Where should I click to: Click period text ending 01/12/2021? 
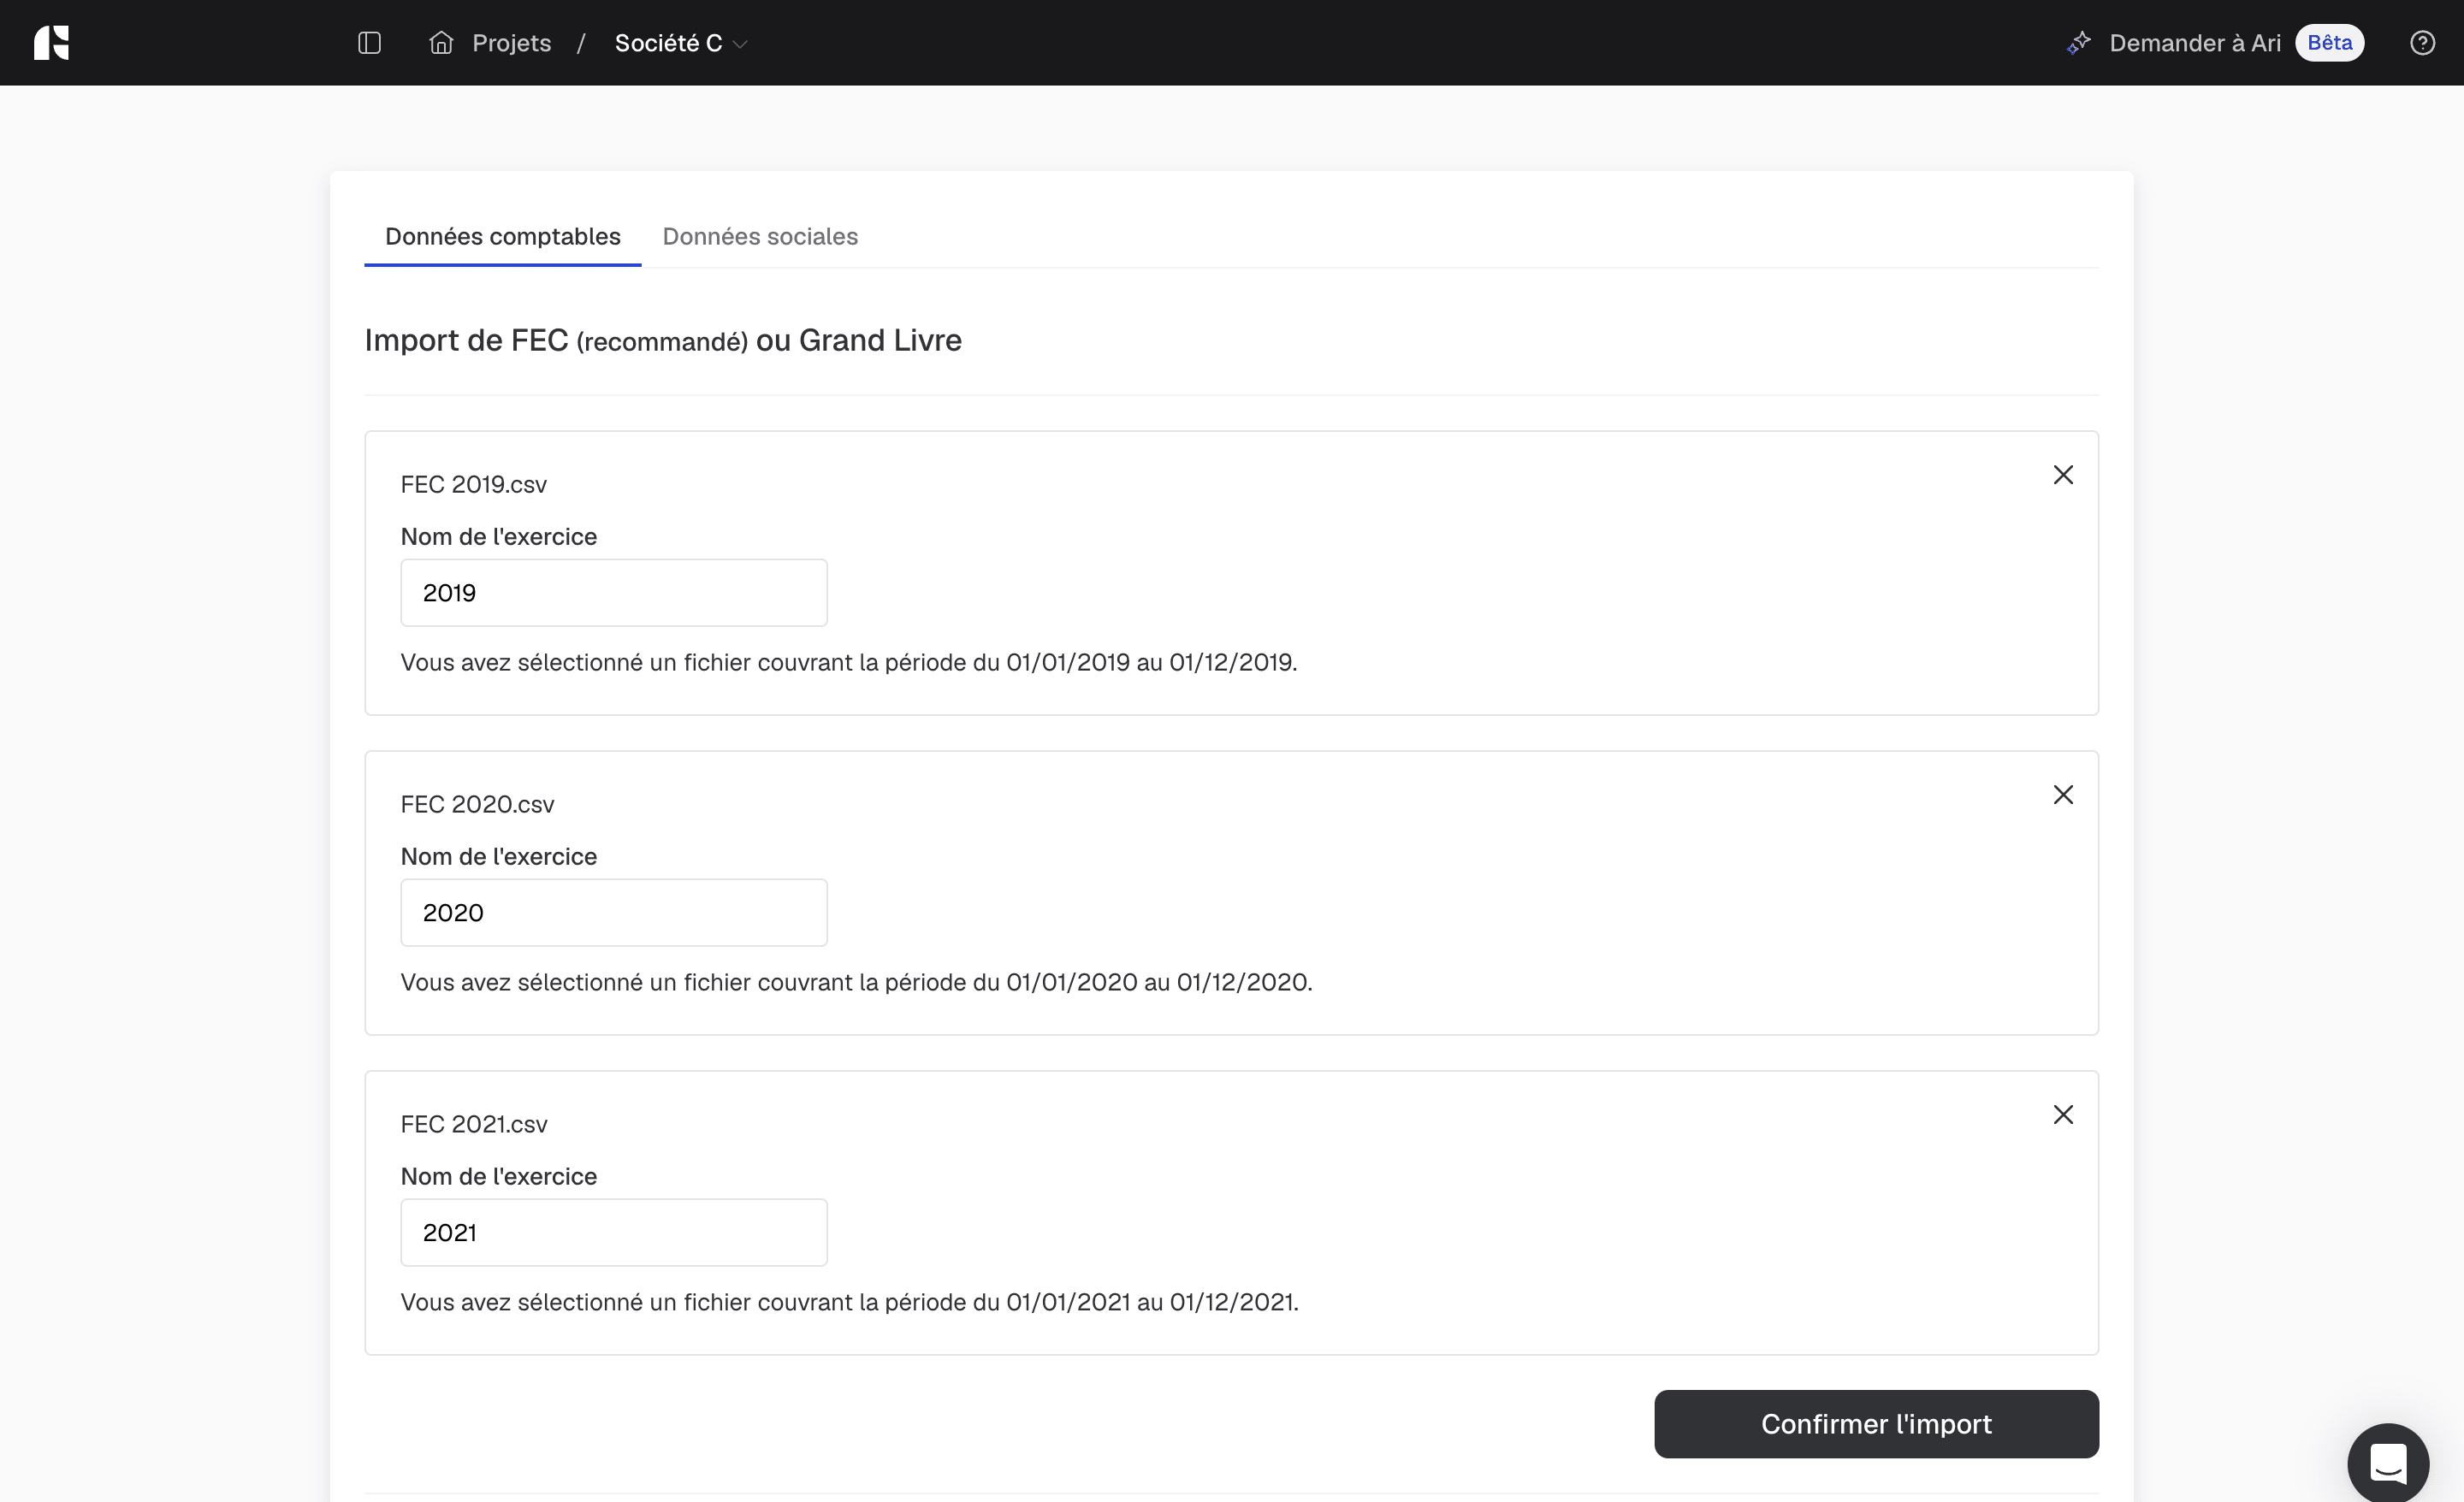click(x=850, y=1303)
